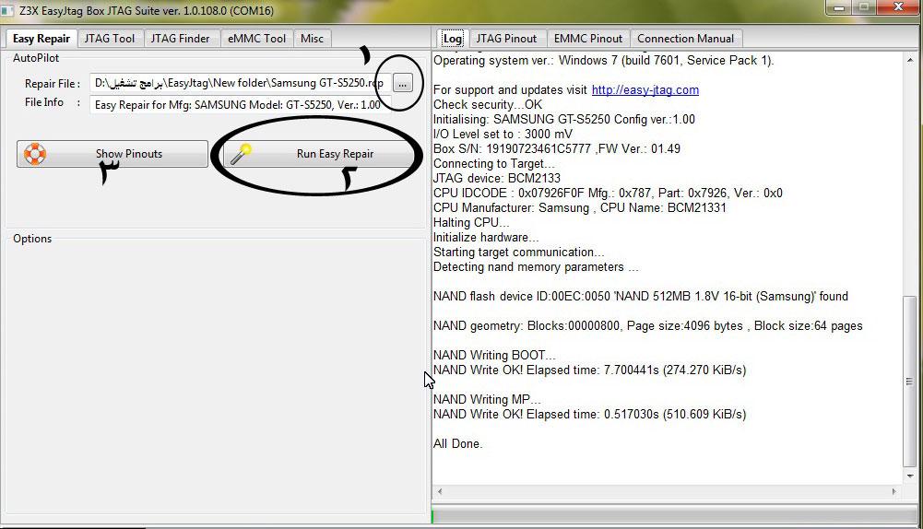The image size is (923, 529).
Task: Click the NAND geometry log line
Action: point(647,326)
